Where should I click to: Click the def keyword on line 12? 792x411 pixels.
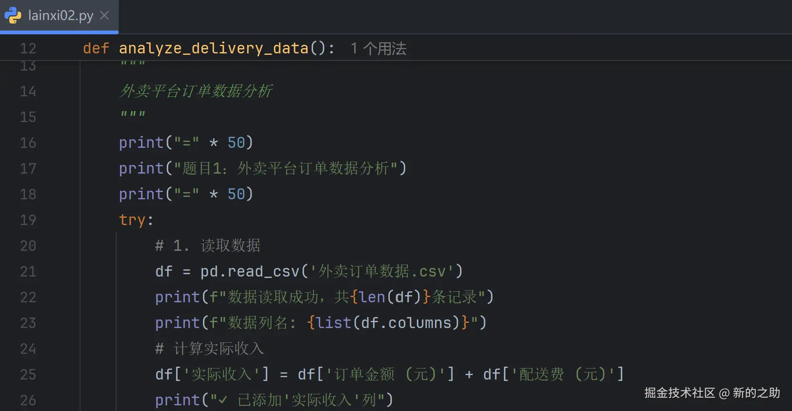96,48
